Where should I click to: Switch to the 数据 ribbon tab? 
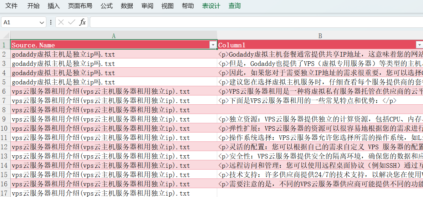pyautogui.click(x=127, y=6)
